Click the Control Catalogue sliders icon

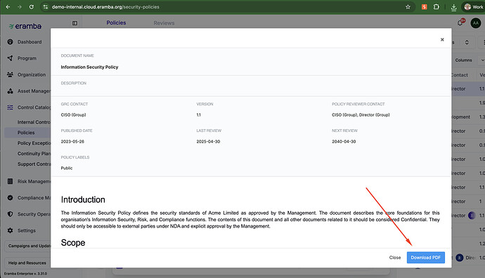click(11, 107)
